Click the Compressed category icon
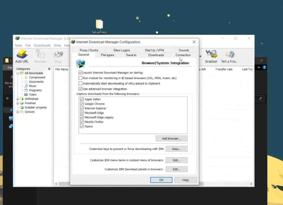This screenshot has height=205, width=283. point(26,77)
